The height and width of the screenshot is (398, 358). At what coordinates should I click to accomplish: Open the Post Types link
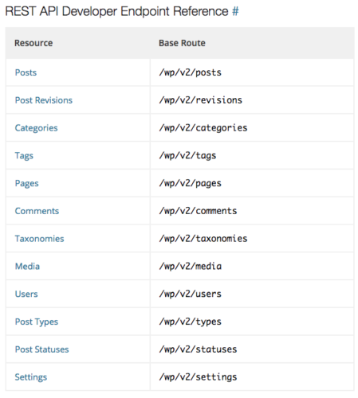(37, 322)
